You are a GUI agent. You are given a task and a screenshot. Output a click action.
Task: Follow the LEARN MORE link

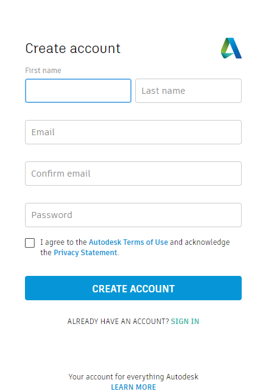pos(133,387)
